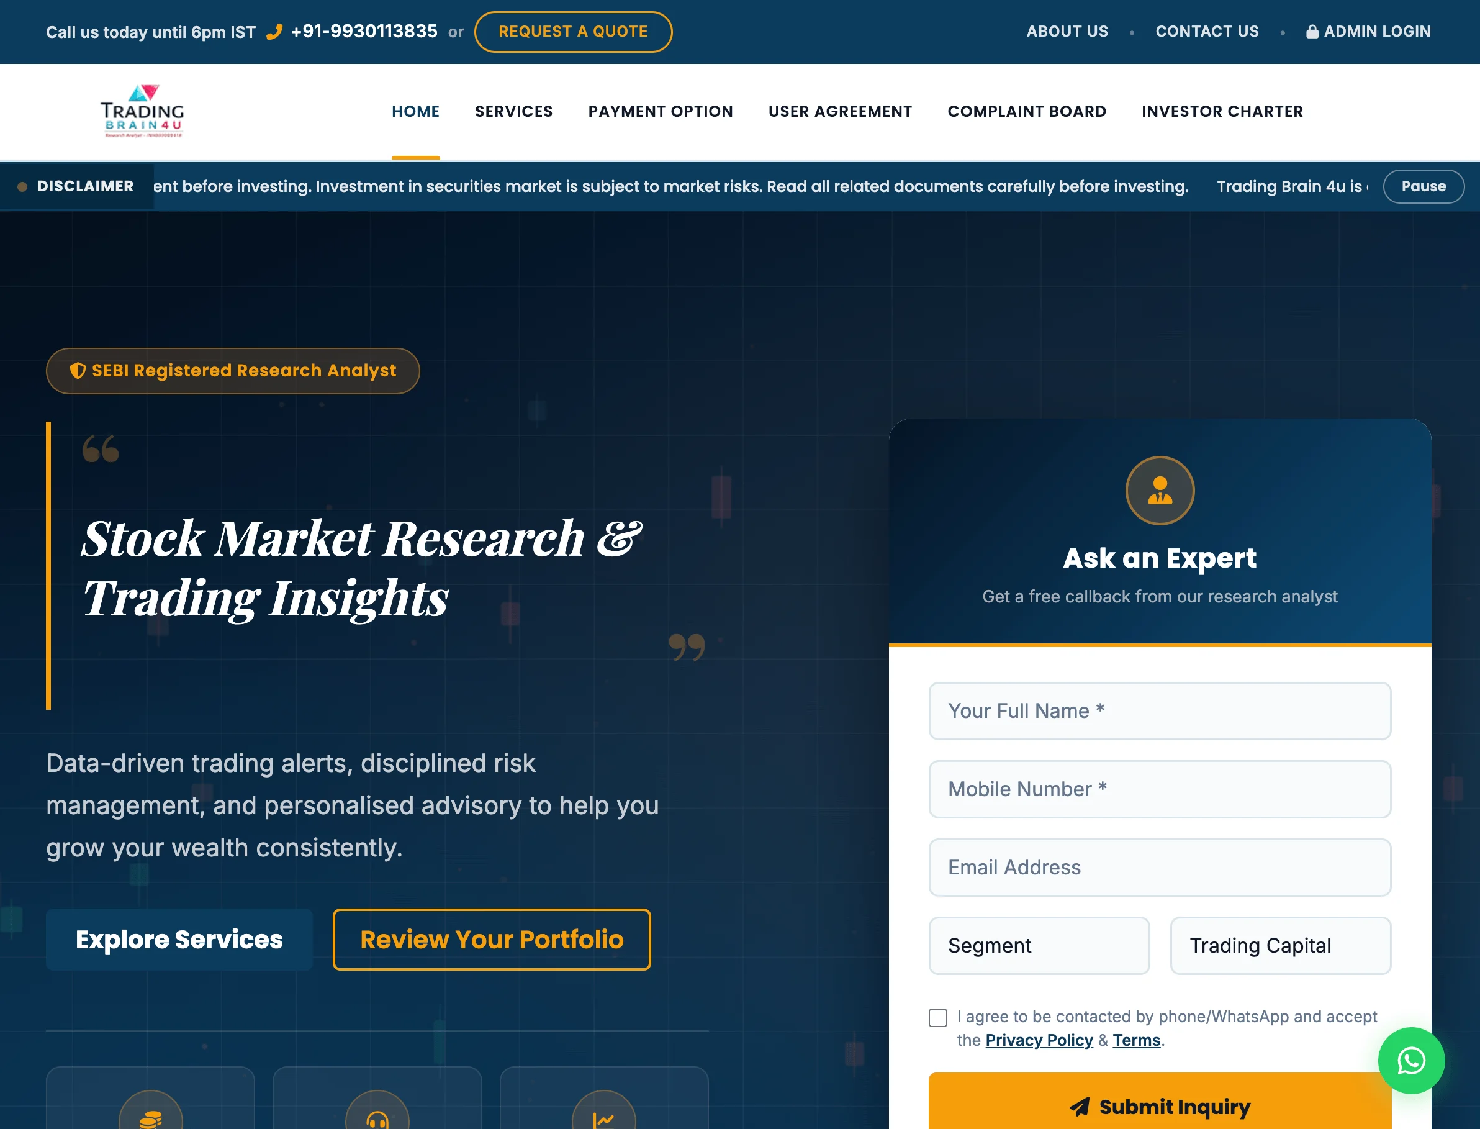This screenshot has height=1129, width=1480.
Task: Open the Terms link
Action: [x=1136, y=1040]
